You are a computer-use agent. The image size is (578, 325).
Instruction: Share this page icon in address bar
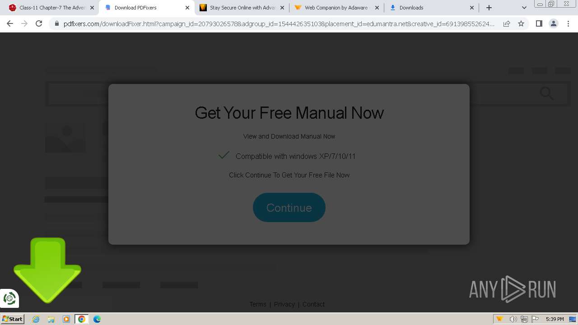tap(507, 23)
